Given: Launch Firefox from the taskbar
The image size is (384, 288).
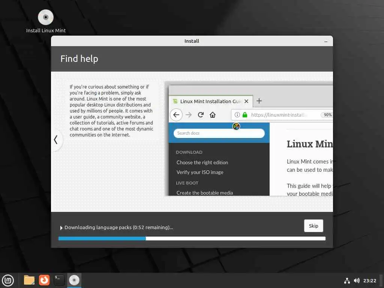Looking at the screenshot, I should click(x=44, y=280).
